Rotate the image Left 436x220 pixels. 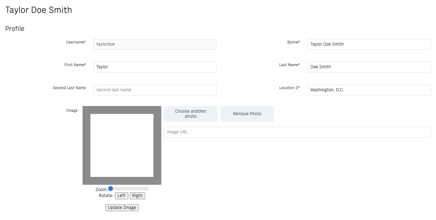122,196
